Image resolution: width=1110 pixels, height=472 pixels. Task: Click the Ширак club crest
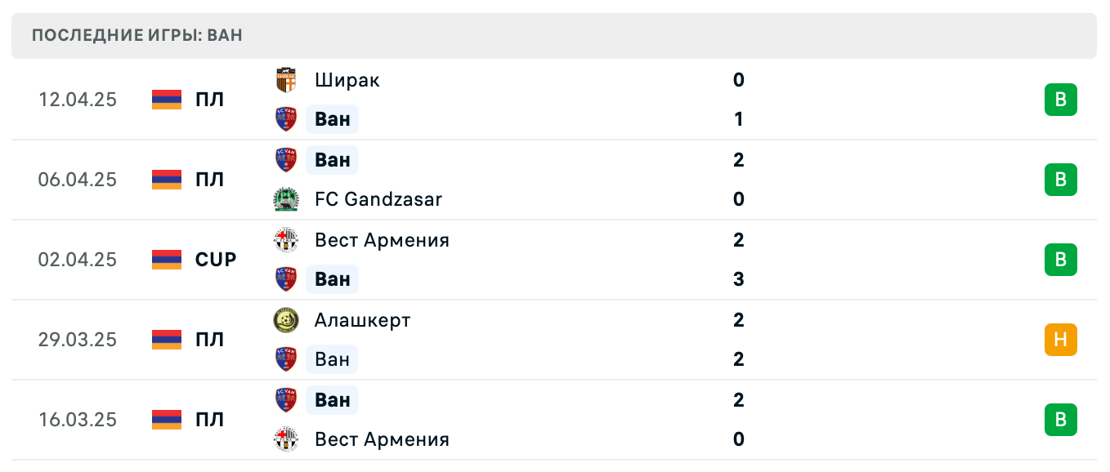285,80
